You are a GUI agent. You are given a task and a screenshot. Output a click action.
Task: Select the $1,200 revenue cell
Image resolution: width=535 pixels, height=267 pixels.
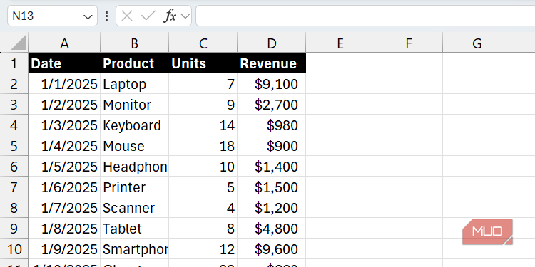[x=272, y=208]
